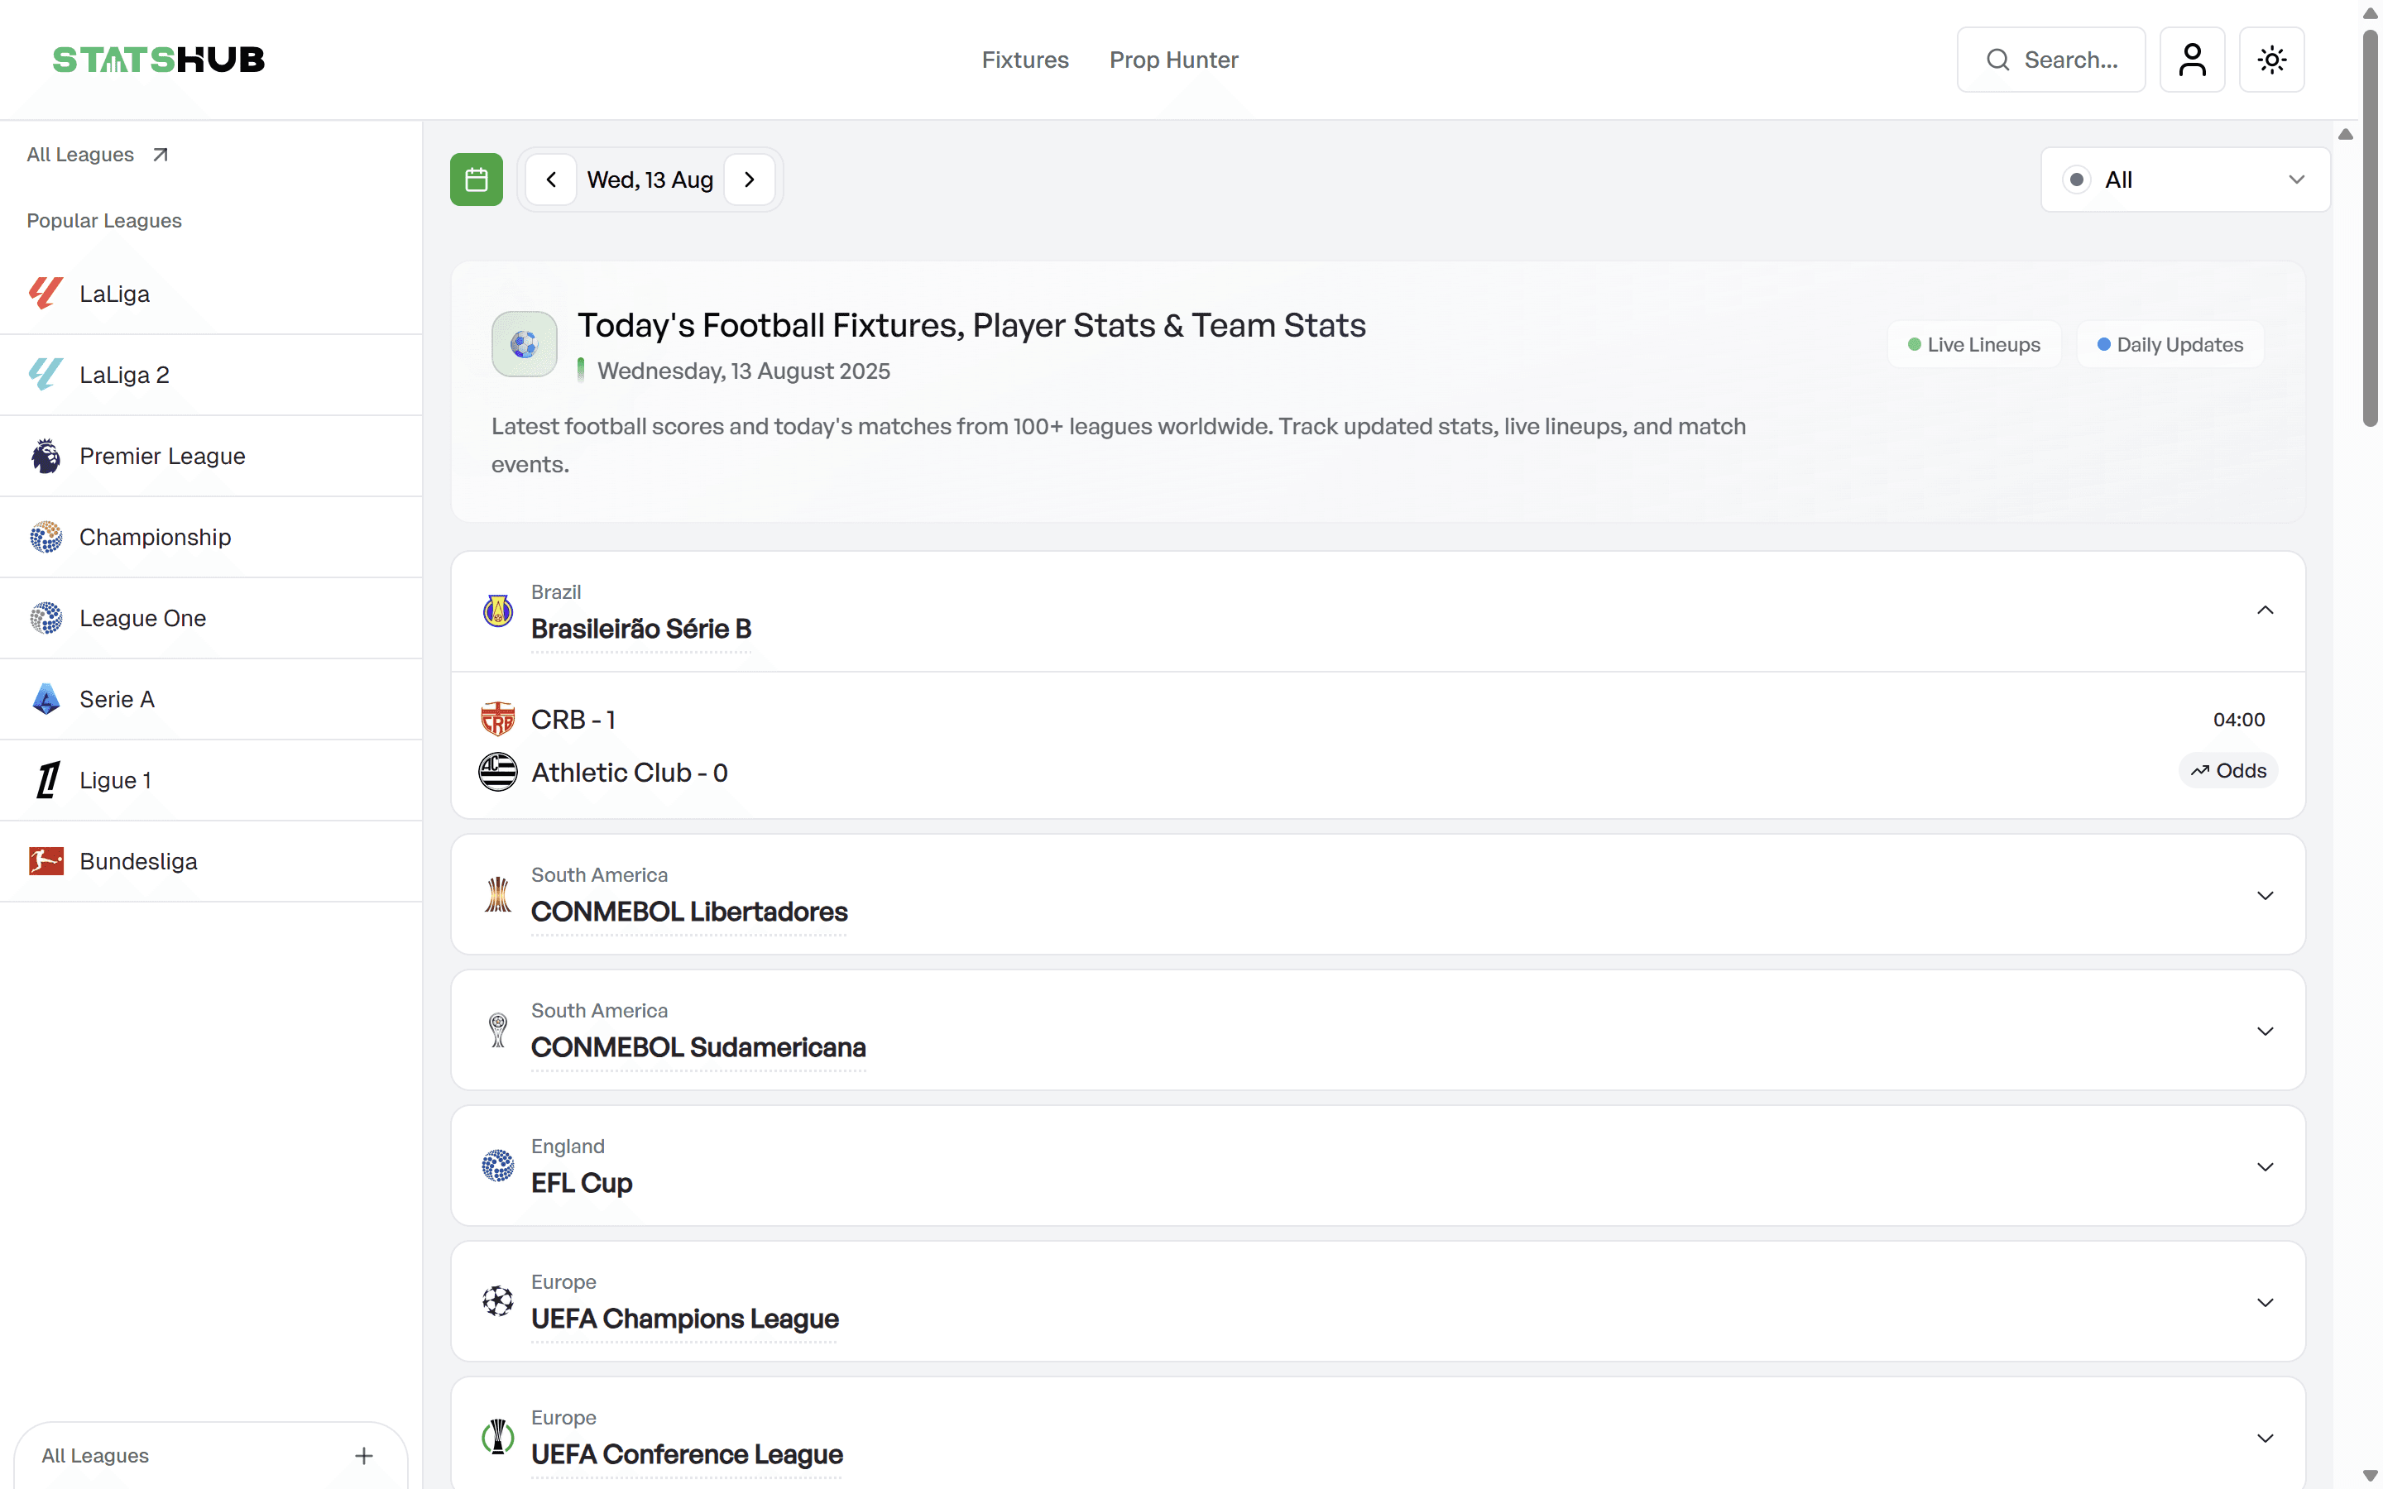Advance to the next day's fixtures

(750, 178)
